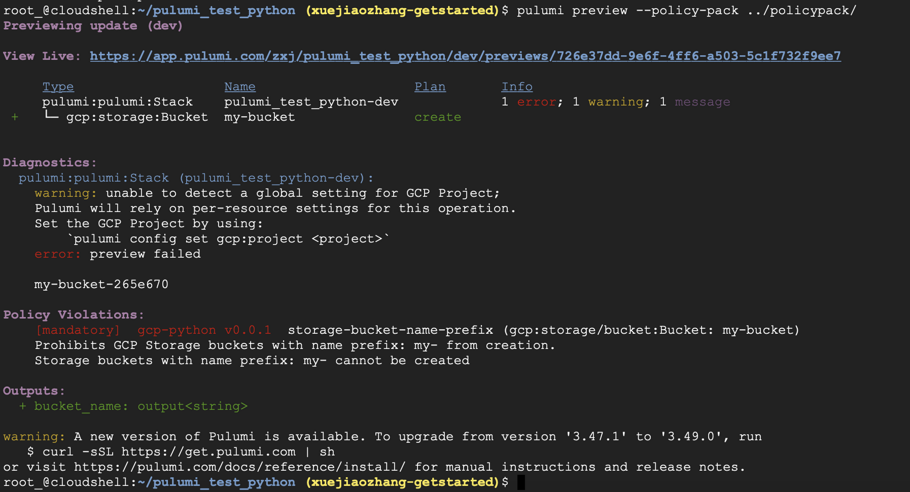Click the 'error: preview failed' line
The width and height of the screenshot is (910, 492).
(x=118, y=254)
